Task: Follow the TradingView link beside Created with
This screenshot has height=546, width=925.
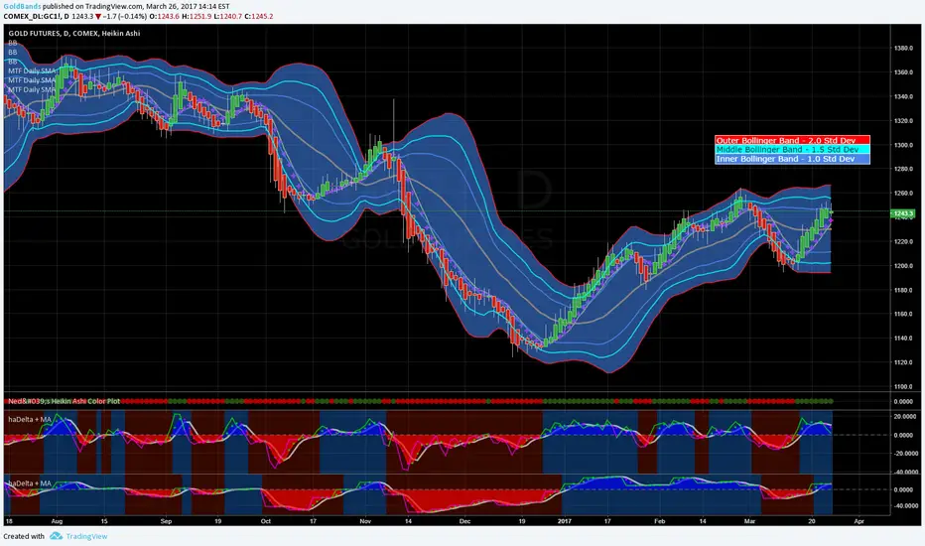Action: (x=86, y=536)
